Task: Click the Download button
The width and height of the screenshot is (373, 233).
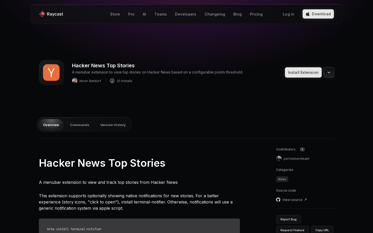Action: 318,14
